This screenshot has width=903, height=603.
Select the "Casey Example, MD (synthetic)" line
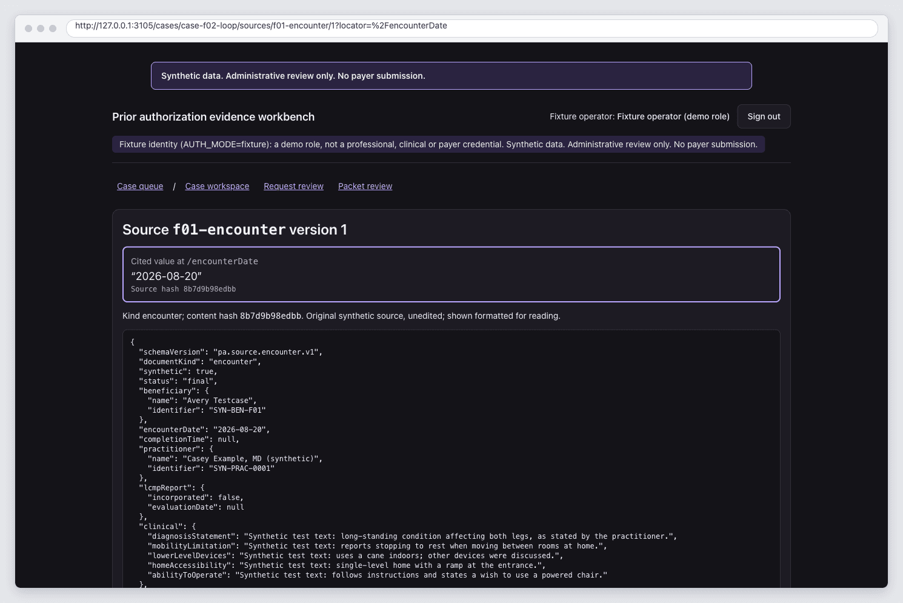[235, 459]
